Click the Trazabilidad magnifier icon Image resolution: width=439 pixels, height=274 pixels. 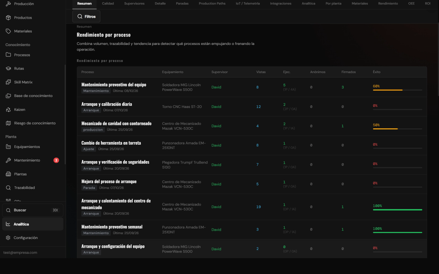(x=8, y=188)
